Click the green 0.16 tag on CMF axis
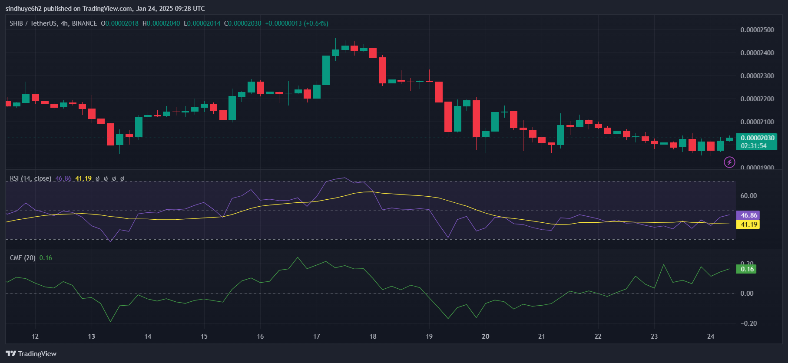The image size is (788, 363). click(747, 269)
